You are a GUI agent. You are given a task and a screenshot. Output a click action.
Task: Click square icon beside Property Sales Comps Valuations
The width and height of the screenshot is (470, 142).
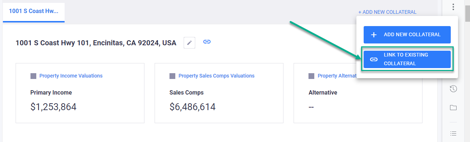pyautogui.click(x=172, y=76)
